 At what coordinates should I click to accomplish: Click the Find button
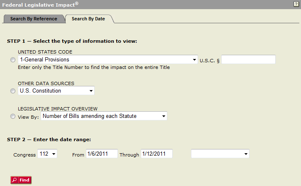(x=21, y=180)
